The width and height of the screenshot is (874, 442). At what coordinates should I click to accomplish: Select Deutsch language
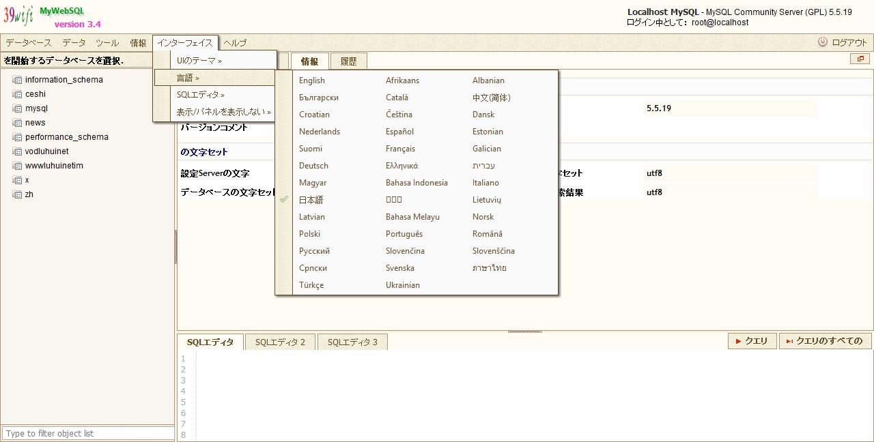(x=313, y=166)
